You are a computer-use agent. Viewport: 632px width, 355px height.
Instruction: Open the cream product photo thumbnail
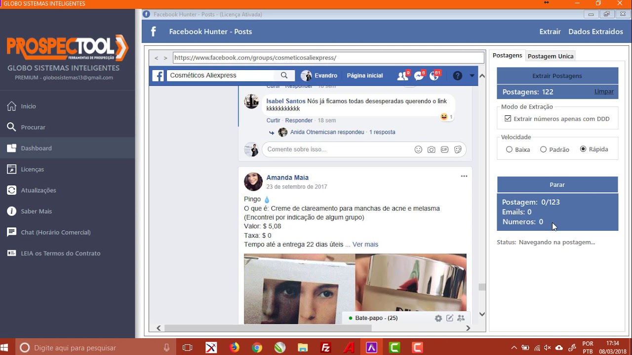point(411,288)
